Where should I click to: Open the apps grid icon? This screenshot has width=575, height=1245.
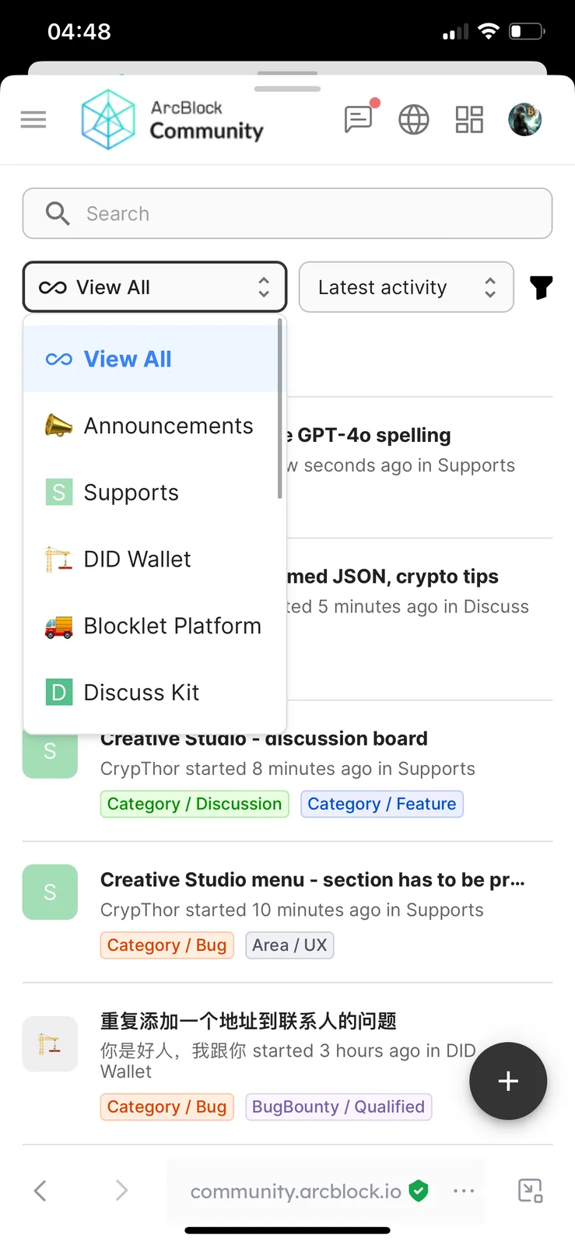click(x=469, y=120)
